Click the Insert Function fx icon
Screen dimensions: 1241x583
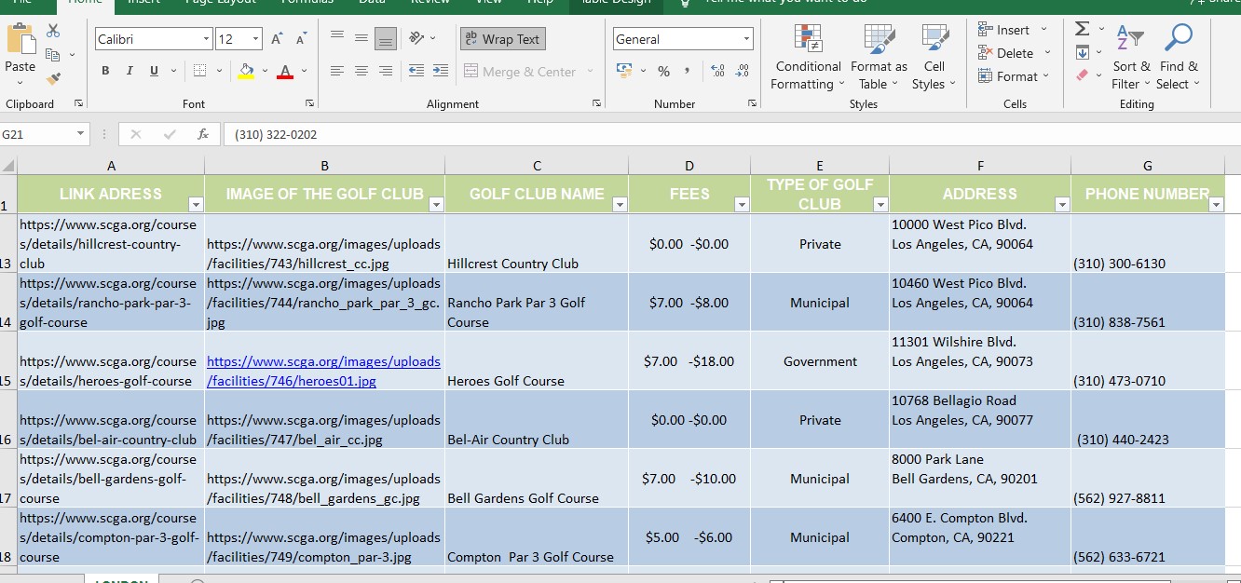(x=203, y=134)
